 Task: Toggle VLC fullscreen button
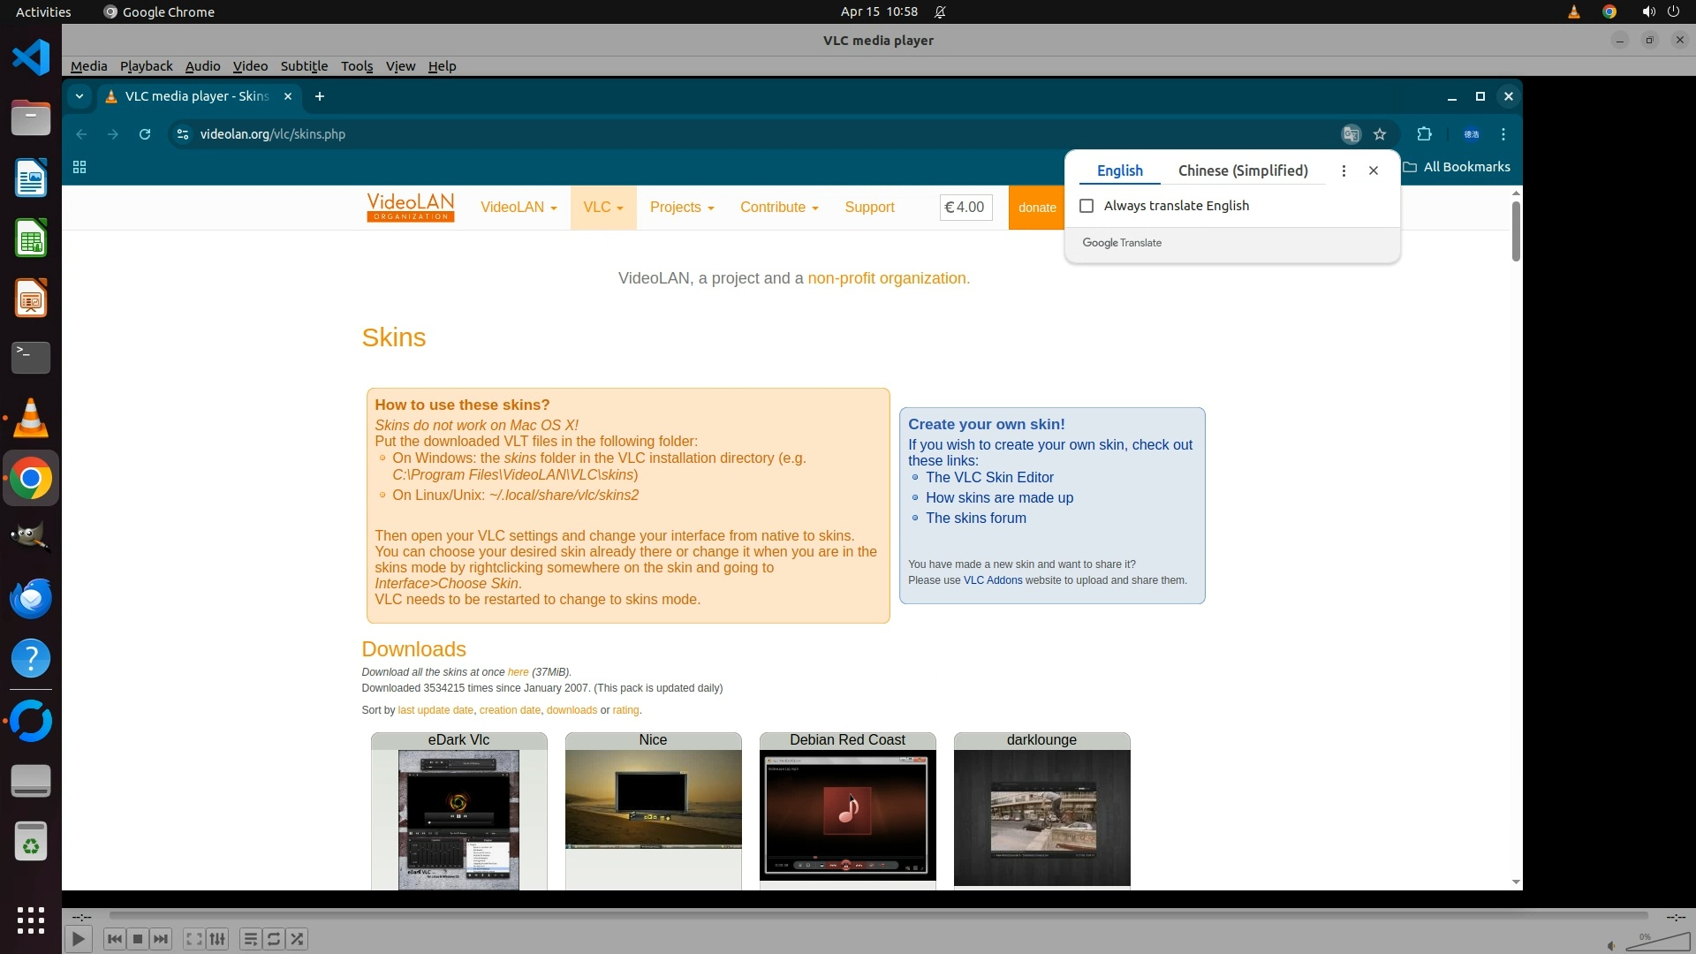(x=193, y=939)
